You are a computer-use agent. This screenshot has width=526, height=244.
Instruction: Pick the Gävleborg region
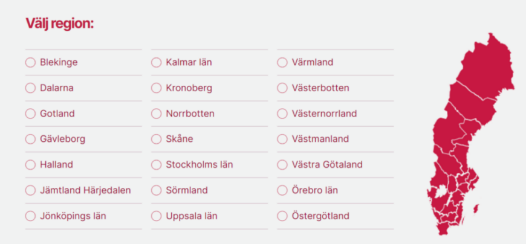click(x=30, y=139)
